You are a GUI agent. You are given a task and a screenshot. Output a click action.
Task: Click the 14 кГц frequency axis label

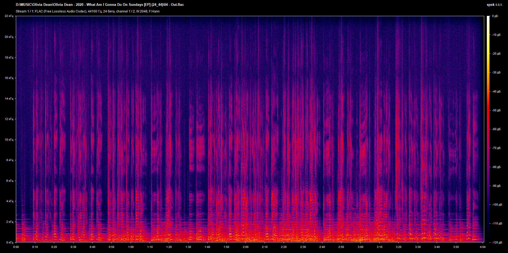pyautogui.click(x=9, y=99)
